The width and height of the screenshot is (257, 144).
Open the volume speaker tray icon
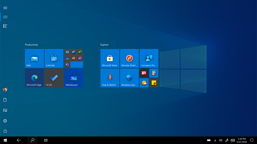(x=221, y=140)
